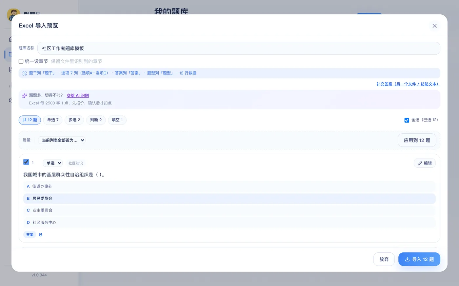Click the user avatar in sidebar
The height and width of the screenshot is (286, 459).
pyautogui.click(x=13, y=14)
